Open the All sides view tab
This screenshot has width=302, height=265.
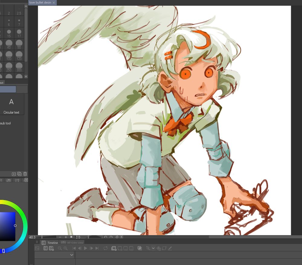tap(72, 243)
